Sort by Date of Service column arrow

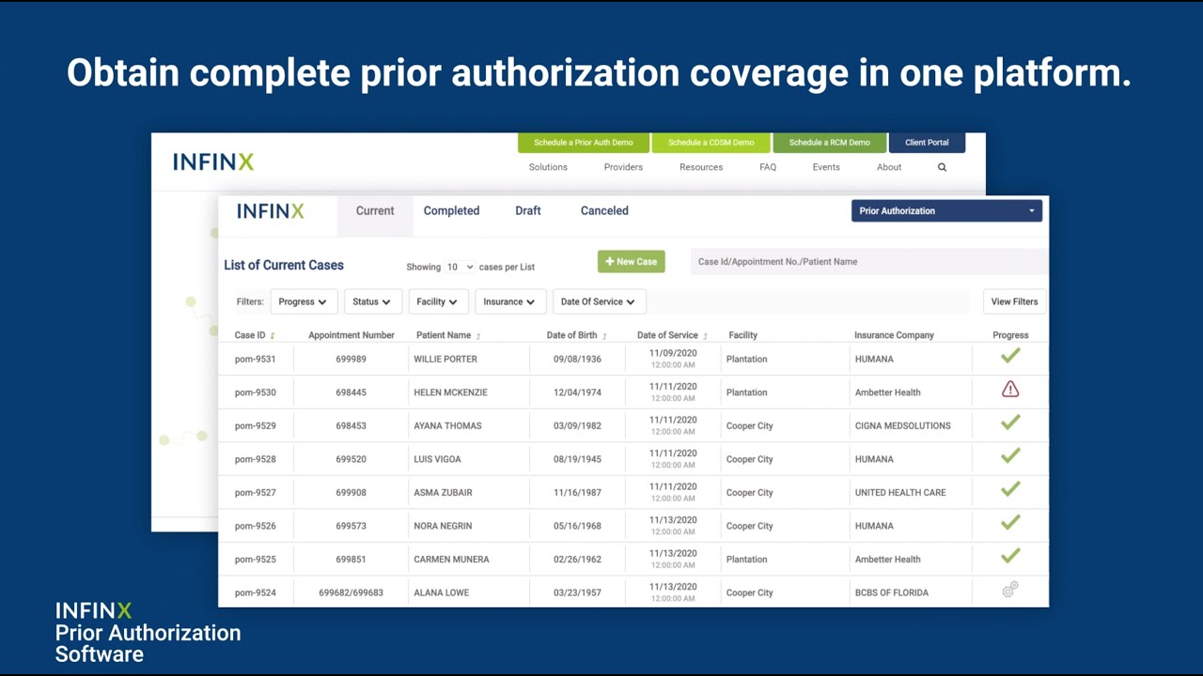click(705, 336)
